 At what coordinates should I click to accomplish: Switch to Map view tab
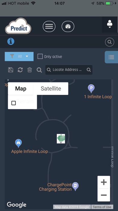pos(21,89)
